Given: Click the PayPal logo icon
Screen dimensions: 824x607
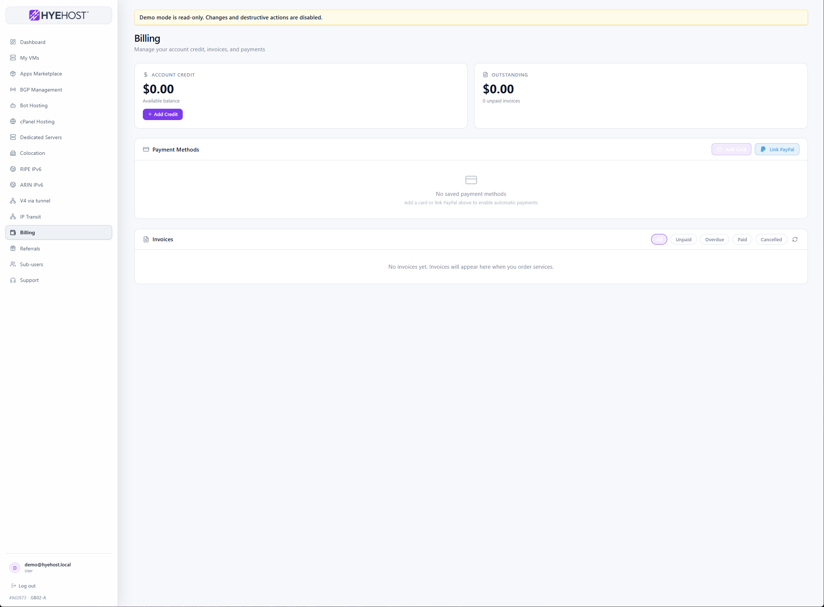Looking at the screenshot, I should coord(763,149).
